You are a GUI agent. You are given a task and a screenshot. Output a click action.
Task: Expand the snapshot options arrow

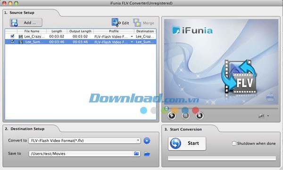(268, 116)
